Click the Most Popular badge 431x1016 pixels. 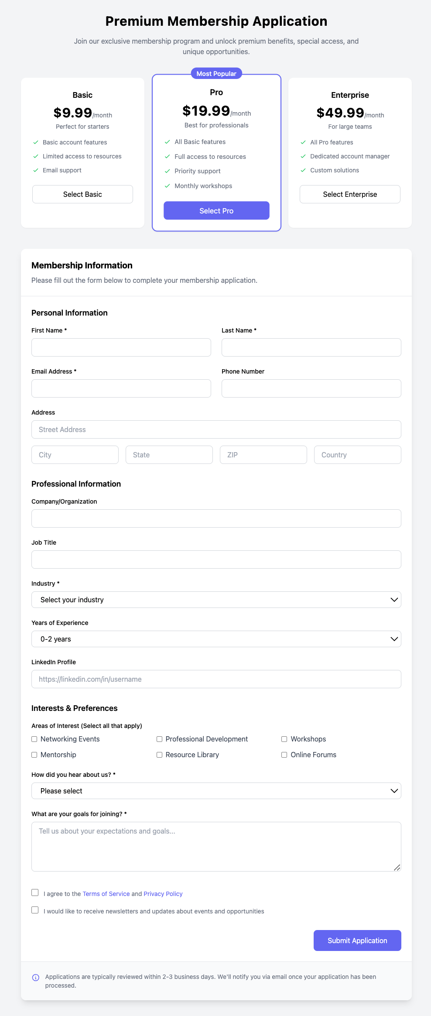click(216, 74)
